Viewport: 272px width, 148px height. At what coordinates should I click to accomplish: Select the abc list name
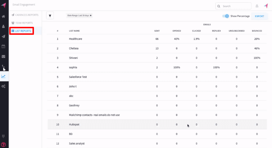pyautogui.click(x=71, y=96)
